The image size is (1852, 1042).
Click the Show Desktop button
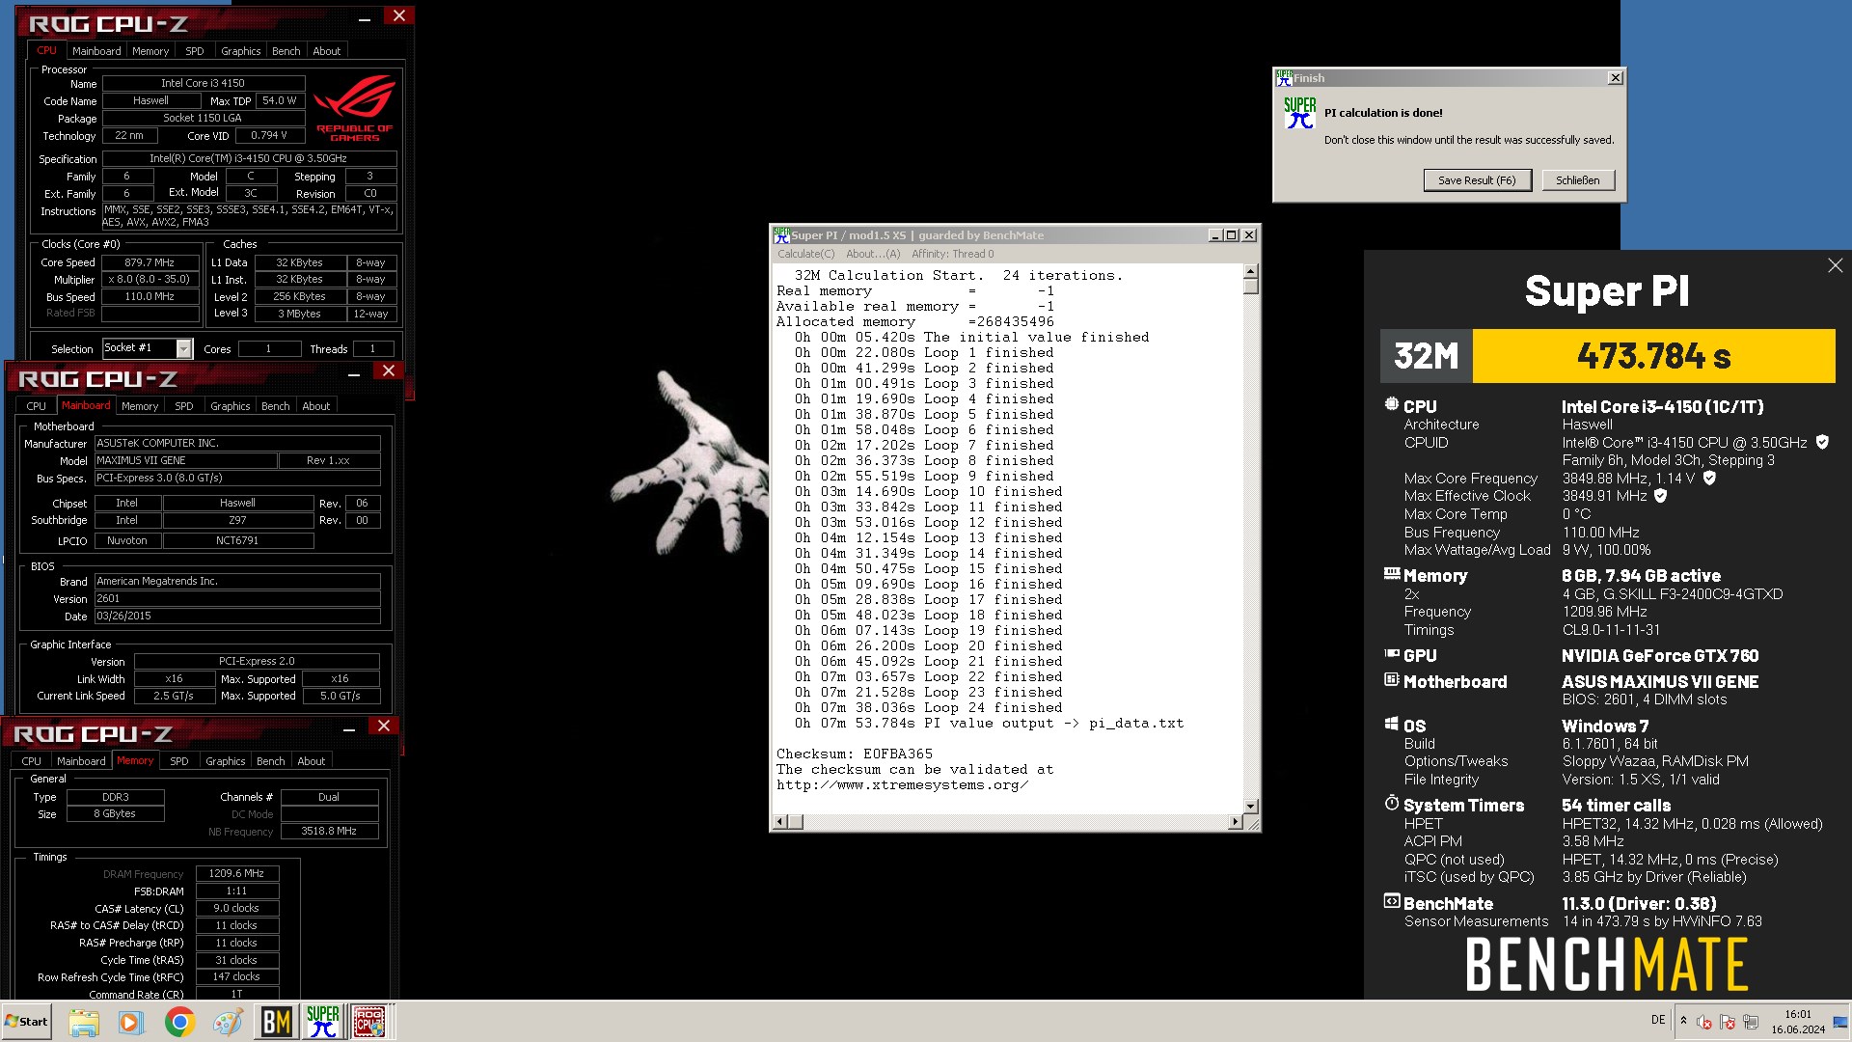(1840, 1022)
